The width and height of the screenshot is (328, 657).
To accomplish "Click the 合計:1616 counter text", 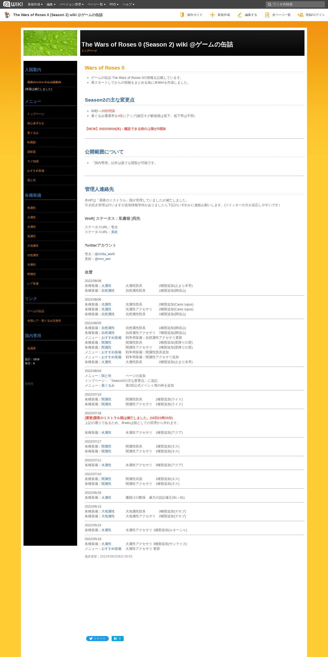I will pyautogui.click(x=32, y=359).
